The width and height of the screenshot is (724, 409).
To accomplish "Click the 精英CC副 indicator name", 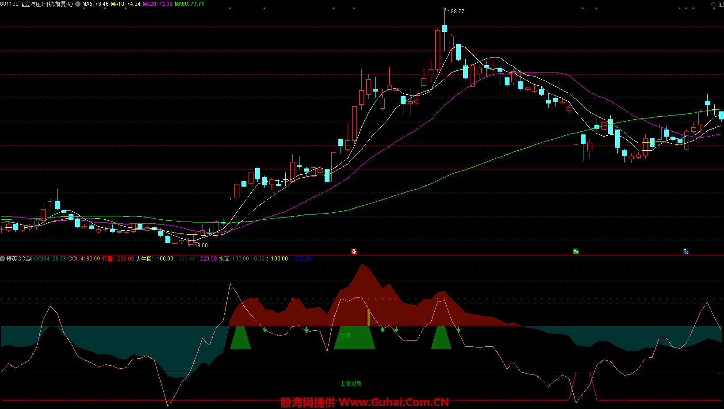I will 19,259.
